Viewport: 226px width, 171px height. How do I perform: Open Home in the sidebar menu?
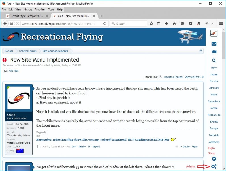click(214, 74)
